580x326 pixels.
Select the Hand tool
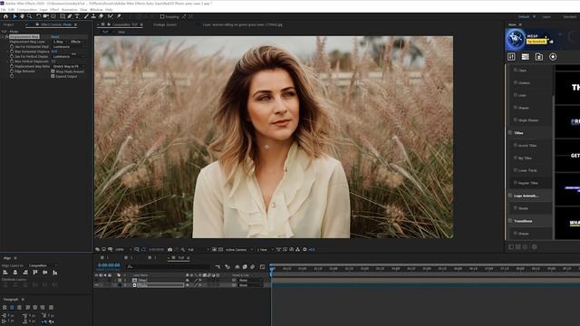coord(22,16)
